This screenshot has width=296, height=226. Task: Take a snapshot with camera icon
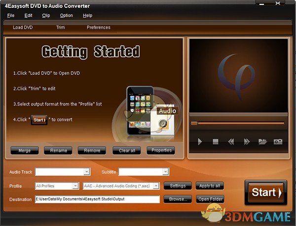pyautogui.click(x=278, y=142)
